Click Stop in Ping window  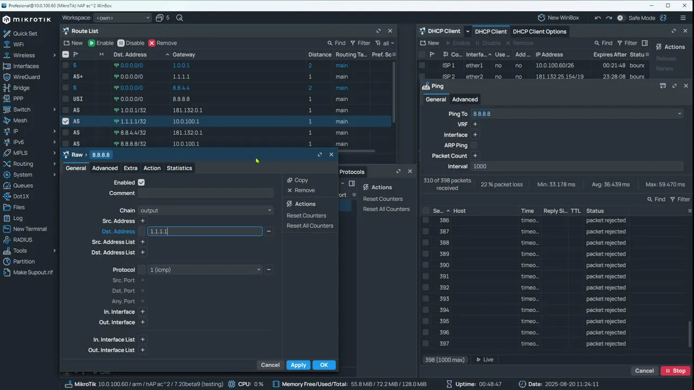(675, 370)
